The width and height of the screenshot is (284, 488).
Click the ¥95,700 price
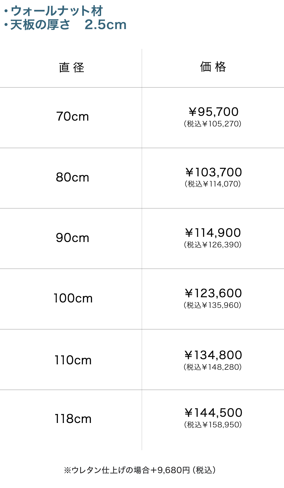point(213,112)
